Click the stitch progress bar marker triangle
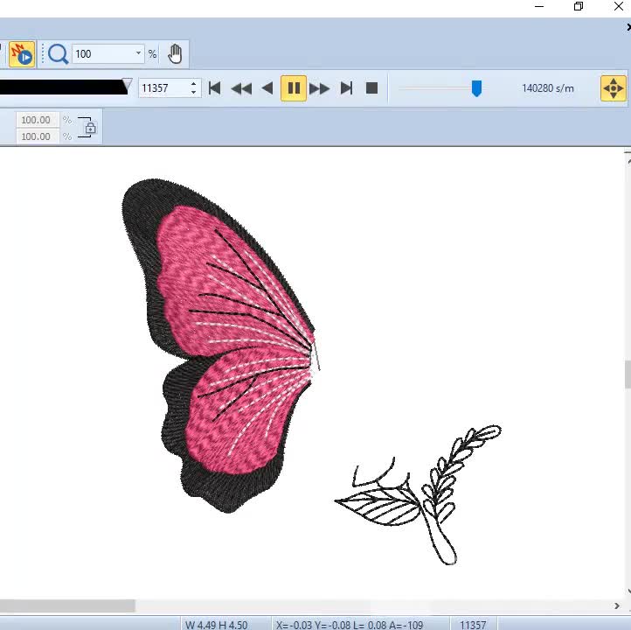Screen dimensions: 631x630 pos(128,85)
